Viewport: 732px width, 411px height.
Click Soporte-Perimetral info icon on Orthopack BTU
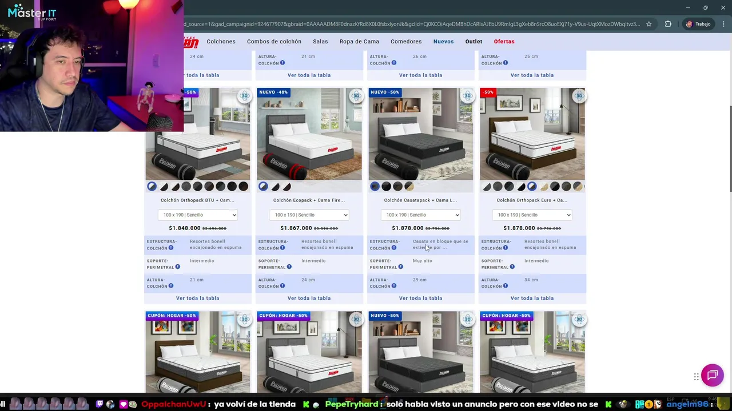pos(177,267)
